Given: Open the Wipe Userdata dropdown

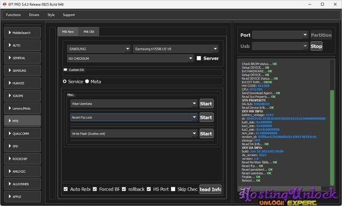Looking at the screenshot, I should pyautogui.click(x=134, y=104).
